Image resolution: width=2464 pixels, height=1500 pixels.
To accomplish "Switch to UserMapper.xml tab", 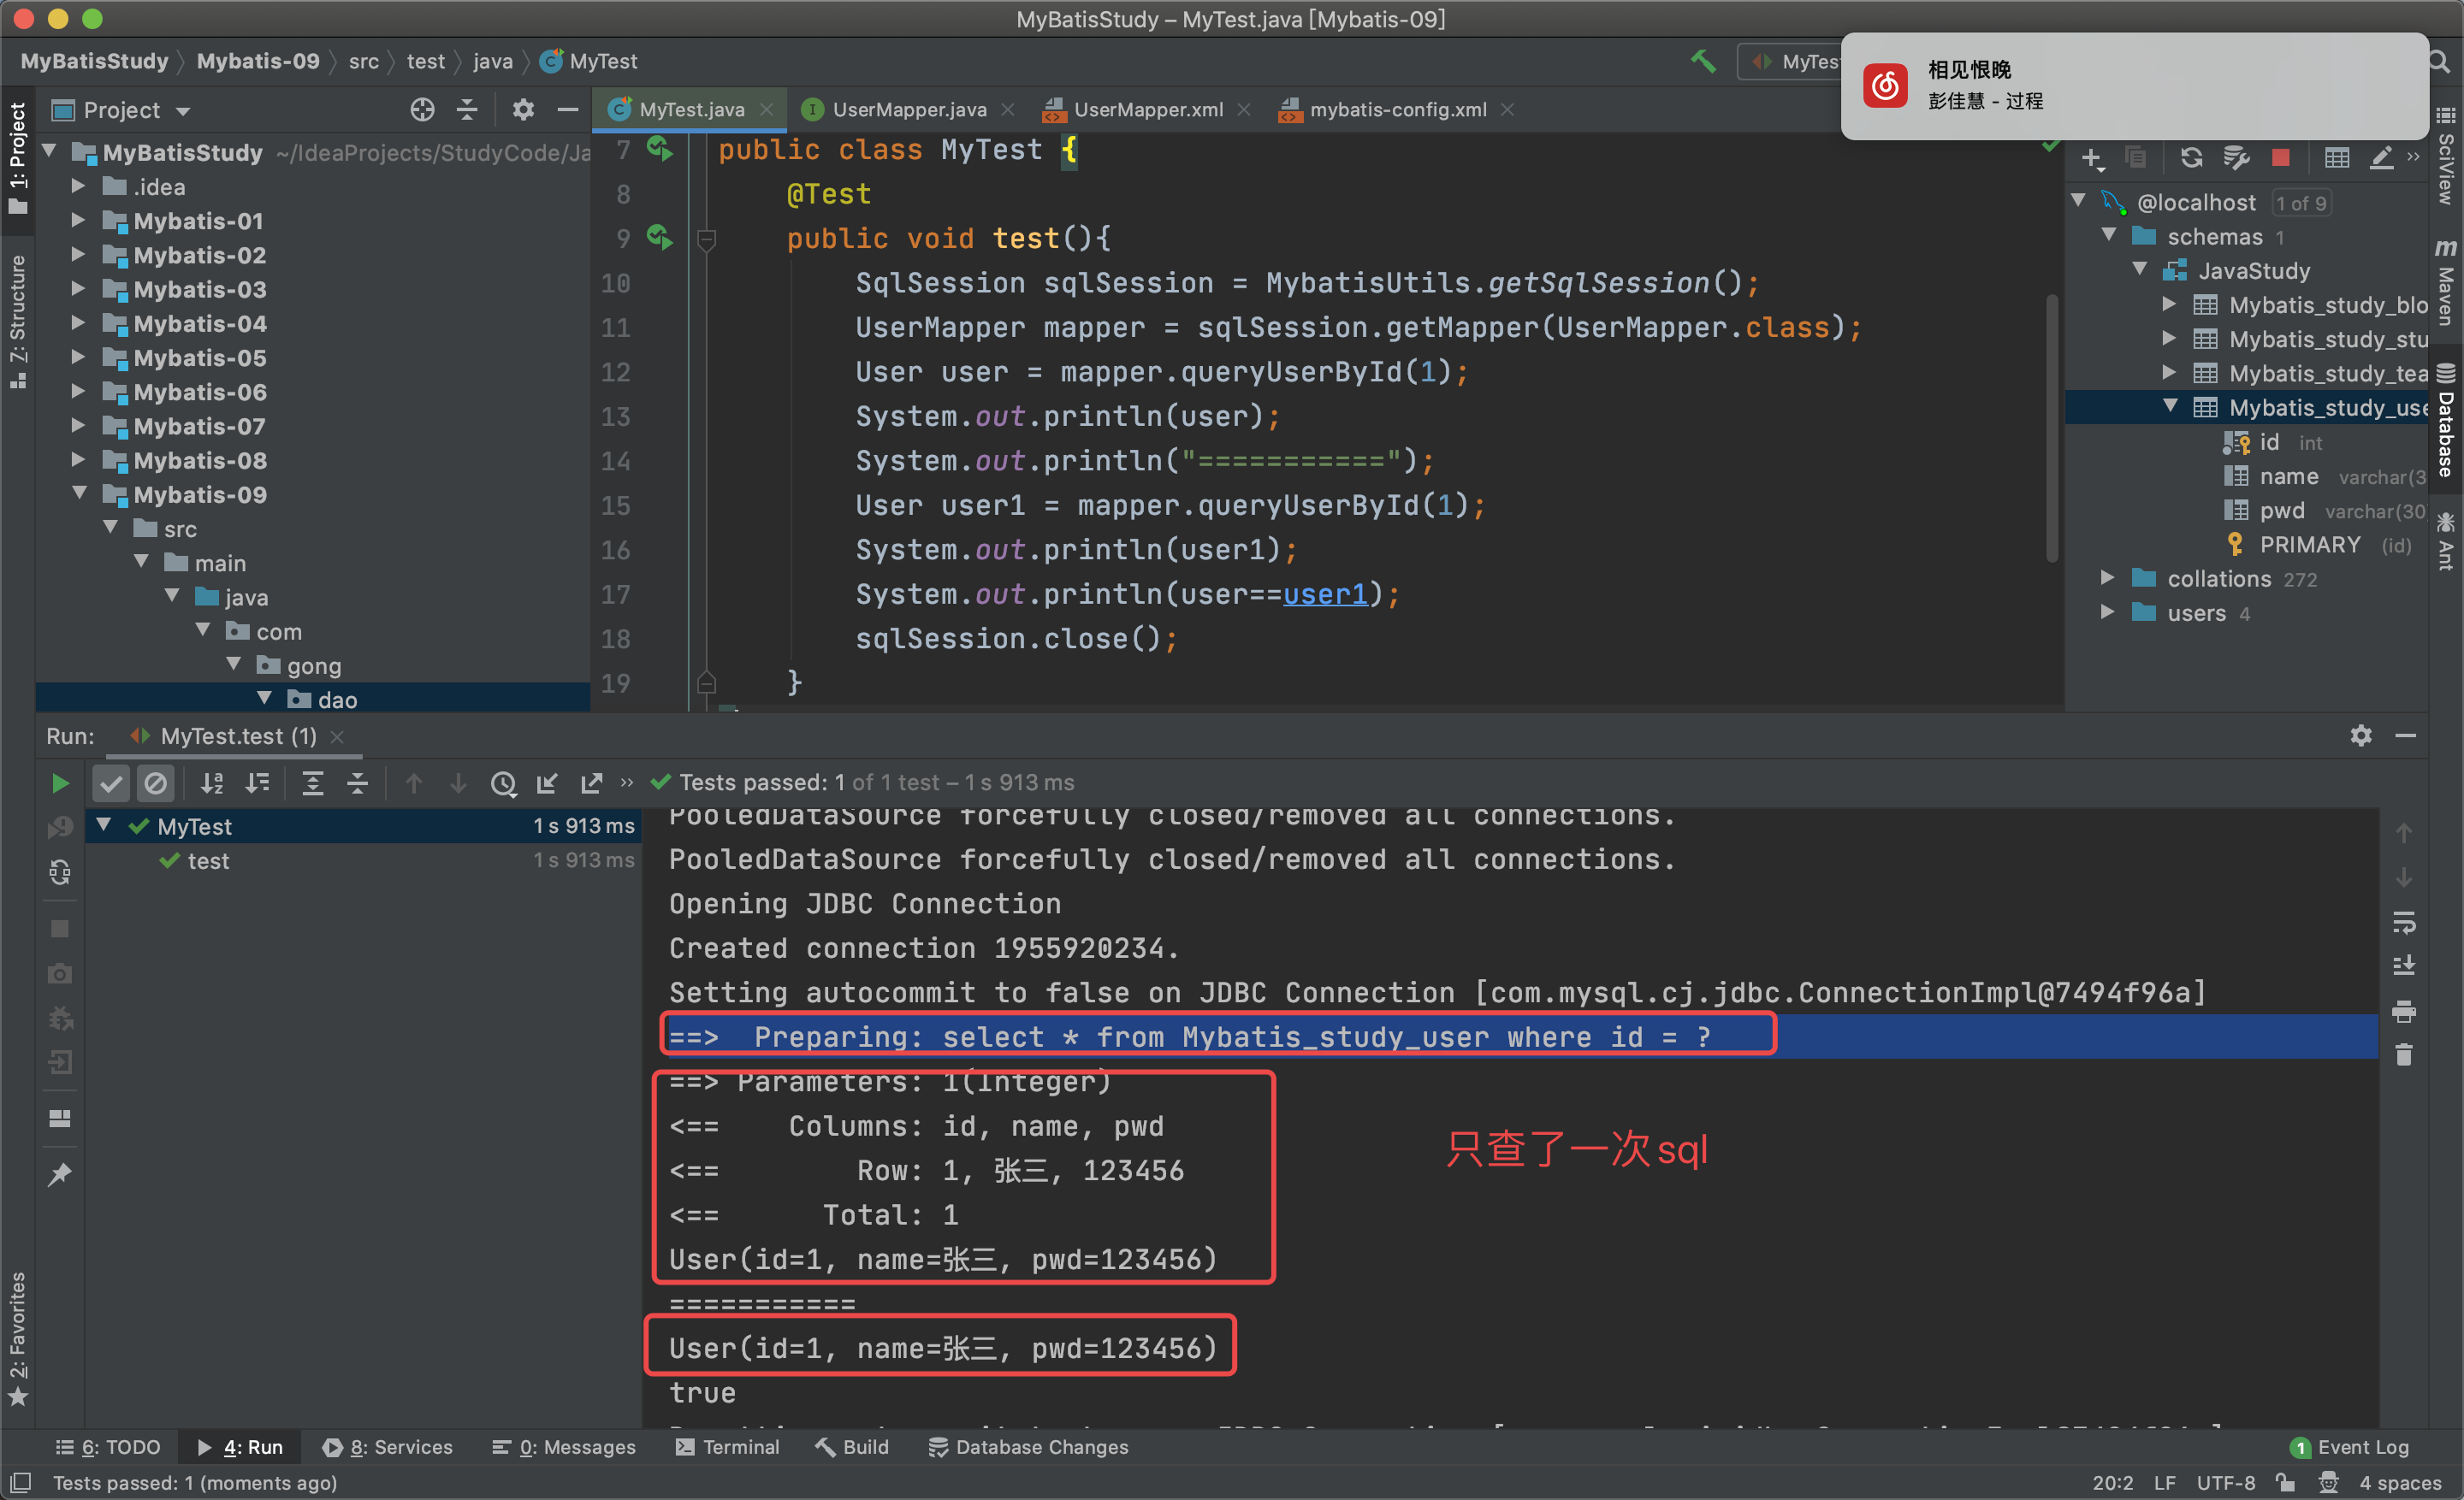I will [x=1147, y=110].
